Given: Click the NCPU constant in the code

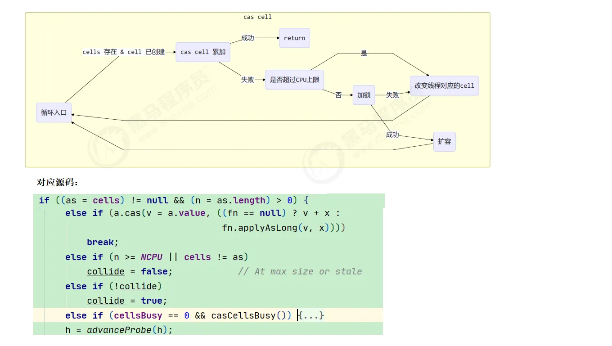Looking at the screenshot, I should tap(152, 257).
